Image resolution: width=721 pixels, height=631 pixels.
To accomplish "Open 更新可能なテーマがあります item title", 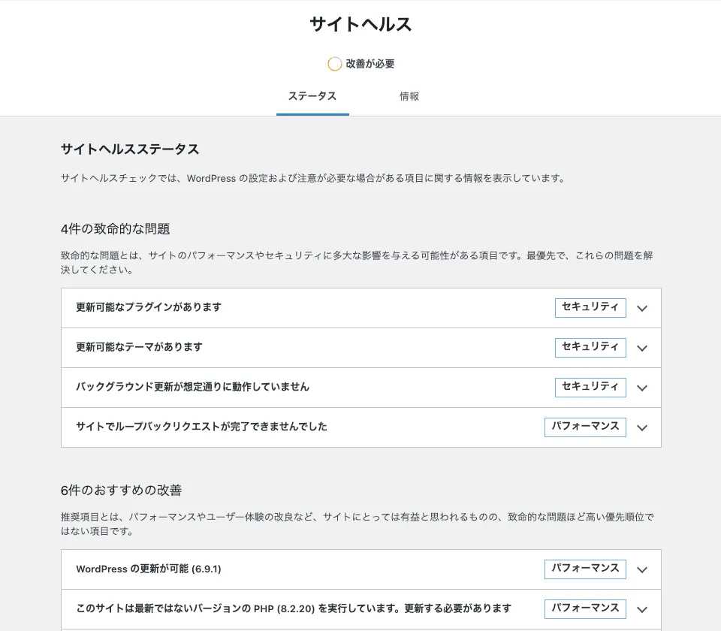I will [x=139, y=347].
